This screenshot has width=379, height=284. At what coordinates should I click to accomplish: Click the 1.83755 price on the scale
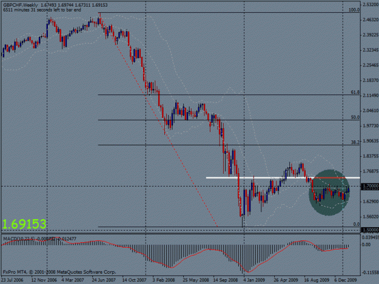pyautogui.click(x=371, y=156)
